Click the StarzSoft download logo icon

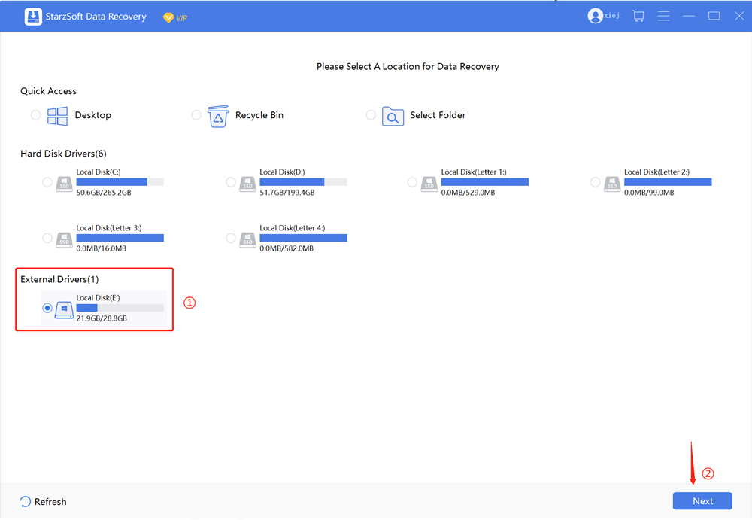coord(33,17)
